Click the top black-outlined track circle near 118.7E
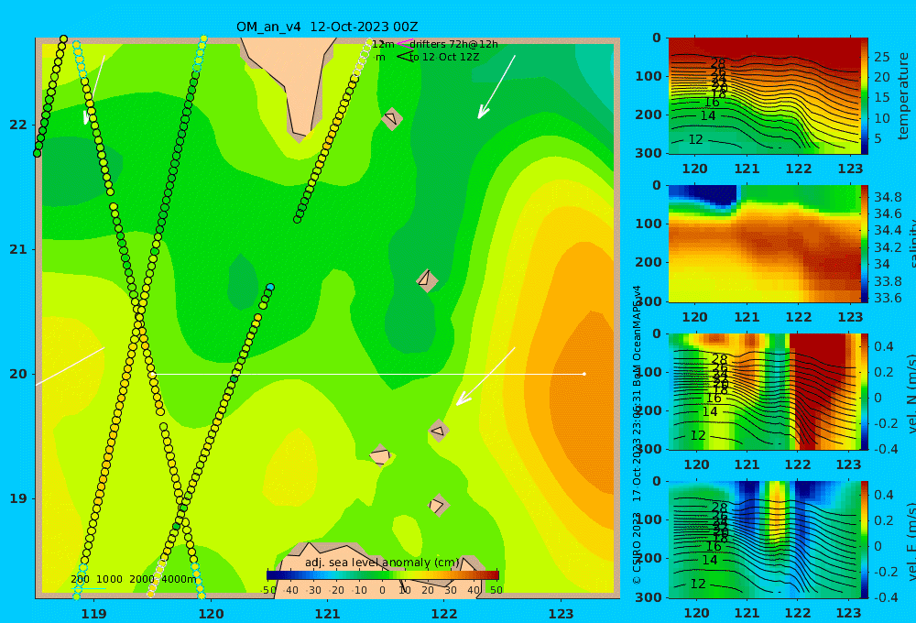This screenshot has width=916, height=623. (x=64, y=39)
